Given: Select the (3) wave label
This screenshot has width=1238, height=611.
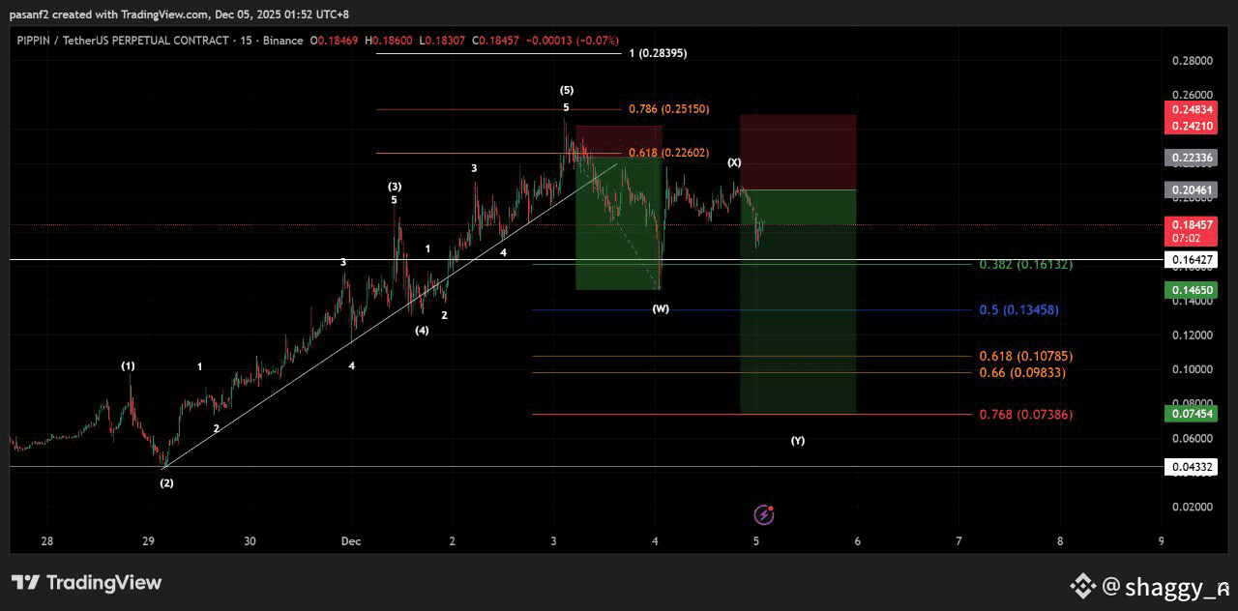Looking at the screenshot, I should coord(395,186).
